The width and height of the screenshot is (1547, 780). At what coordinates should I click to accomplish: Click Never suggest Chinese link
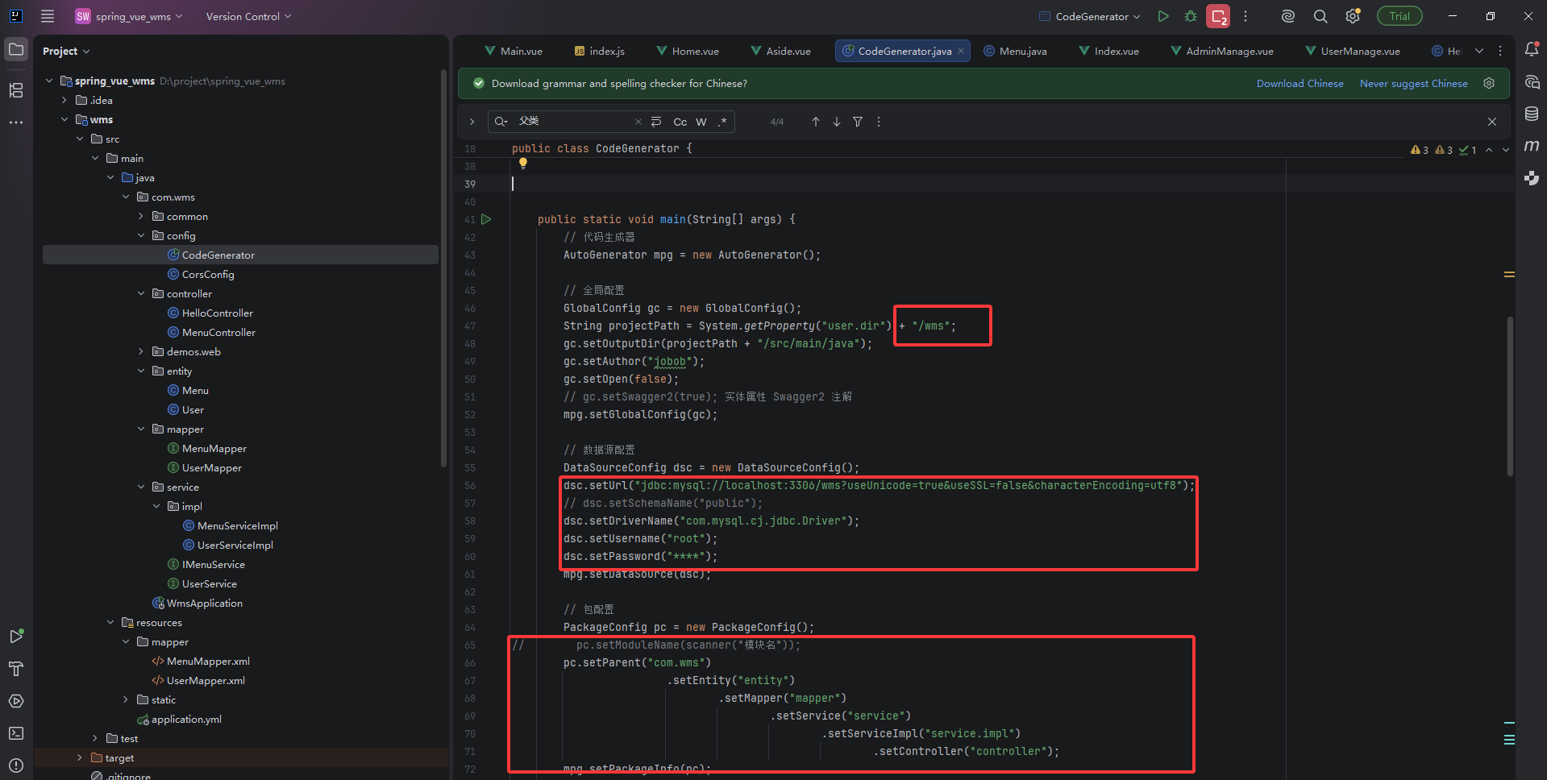click(1413, 83)
